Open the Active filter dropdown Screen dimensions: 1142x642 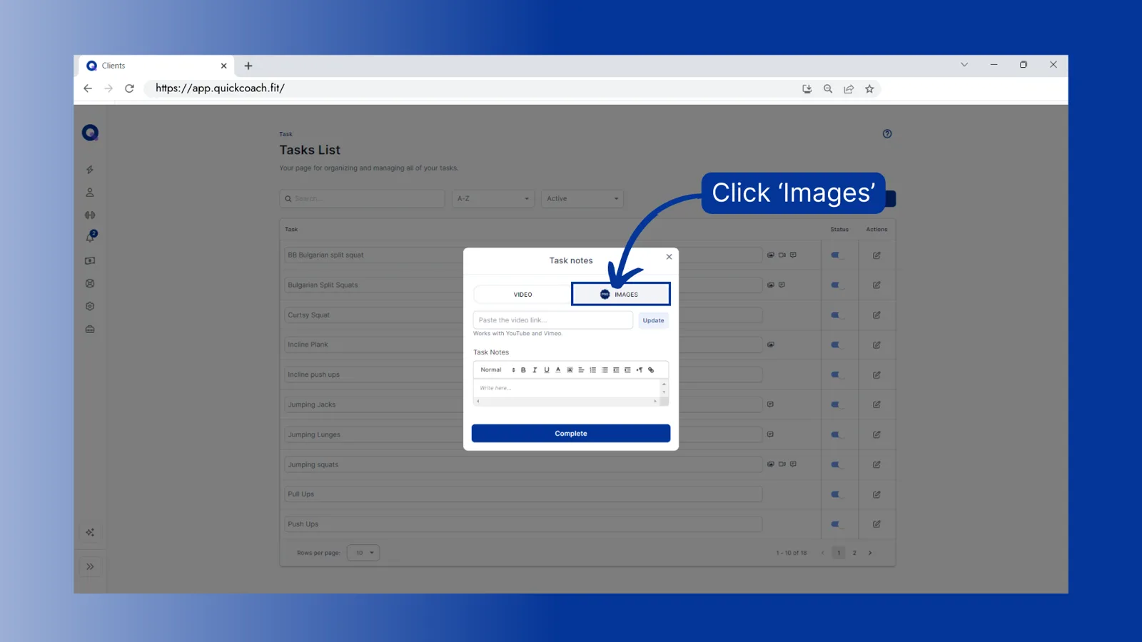point(582,198)
